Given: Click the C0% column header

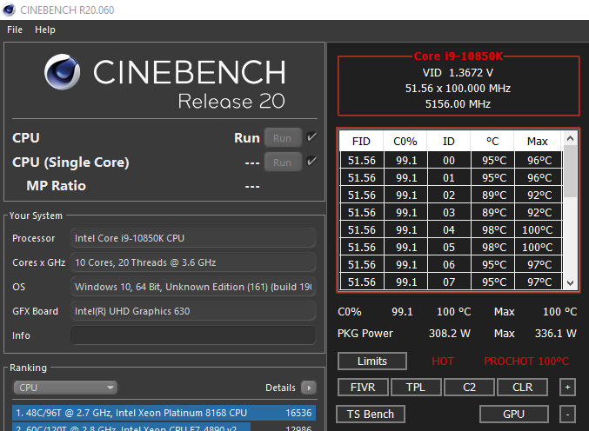Looking at the screenshot, I should pyautogui.click(x=405, y=142).
